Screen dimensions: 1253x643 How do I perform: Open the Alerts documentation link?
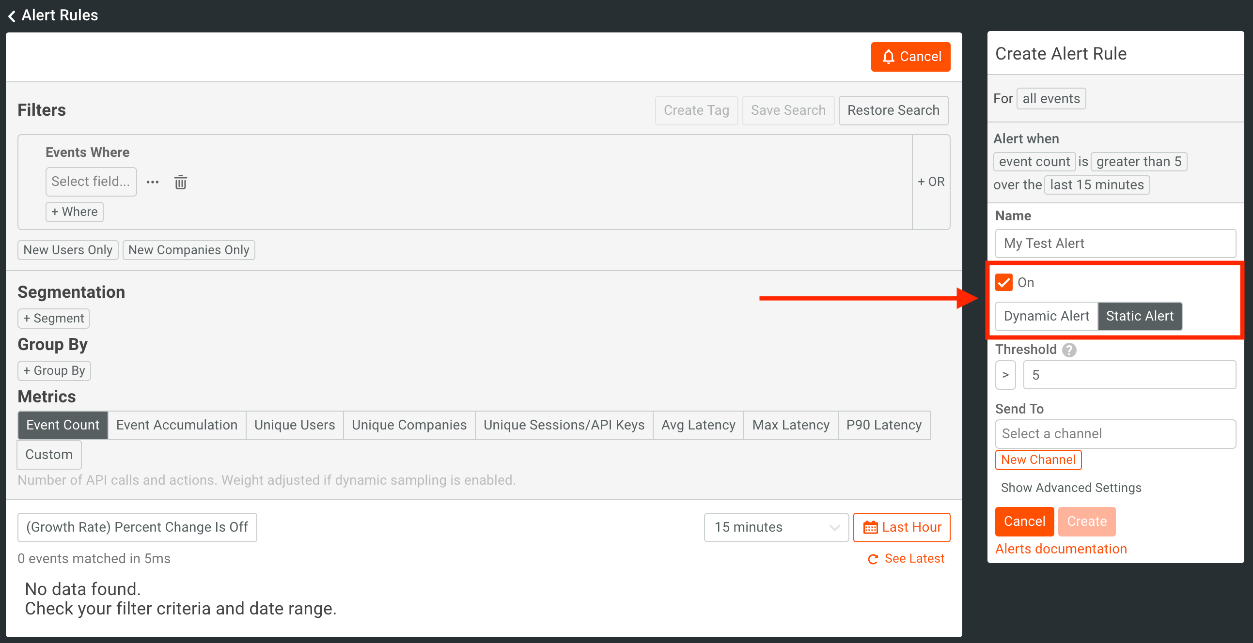pyautogui.click(x=1061, y=548)
